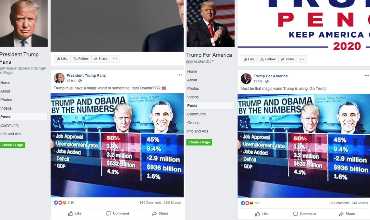View reaction emojis on the 6.3K reactions post
The height and width of the screenshot is (220, 370).
click(x=60, y=202)
